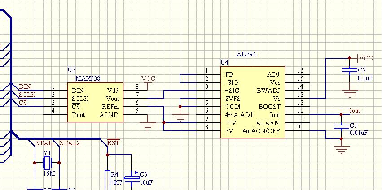Select the XTAL1 net label
The image size is (382, 190).
coord(45,143)
